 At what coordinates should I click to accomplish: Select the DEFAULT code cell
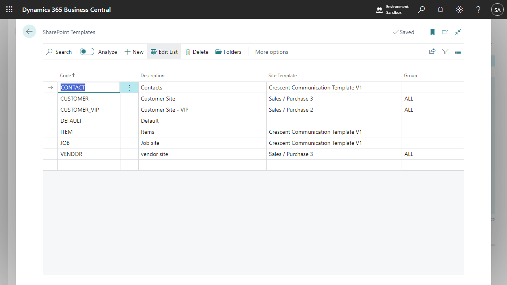[89, 121]
